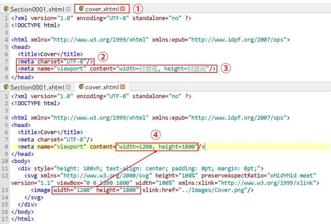Click meta charset="UTF-8" line in upper editor
Screen dimensions: 331x224
click(x=55, y=61)
